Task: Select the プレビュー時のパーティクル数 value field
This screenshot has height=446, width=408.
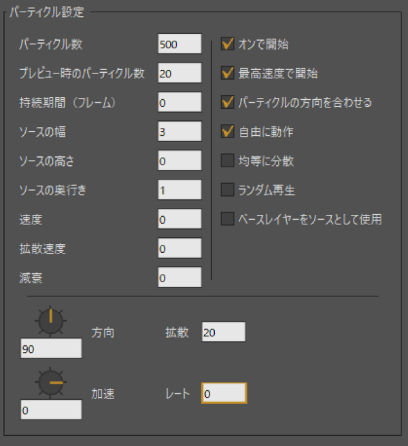Action: click(x=180, y=73)
